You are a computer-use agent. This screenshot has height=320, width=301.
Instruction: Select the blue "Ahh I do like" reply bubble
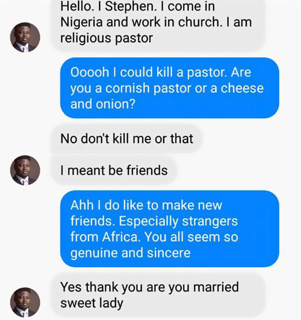pos(169,228)
